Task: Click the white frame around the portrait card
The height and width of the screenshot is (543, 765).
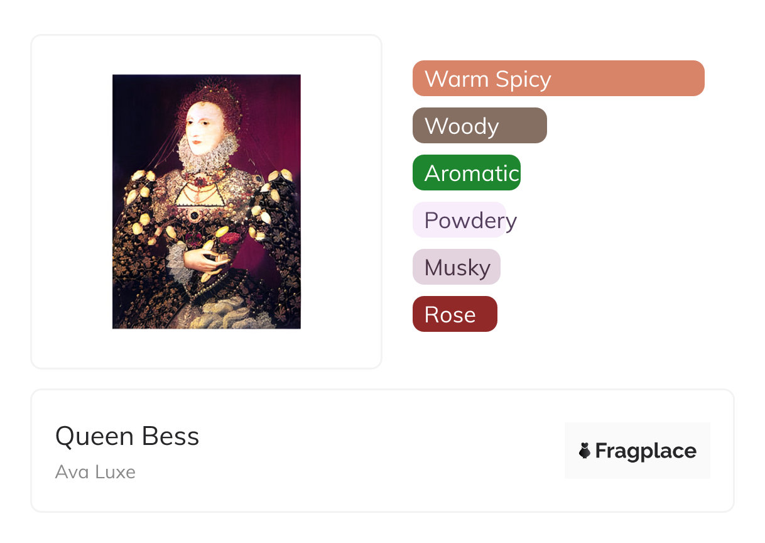Action: (x=69, y=201)
